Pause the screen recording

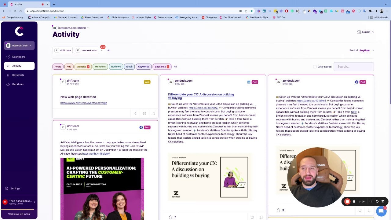[354, 202]
